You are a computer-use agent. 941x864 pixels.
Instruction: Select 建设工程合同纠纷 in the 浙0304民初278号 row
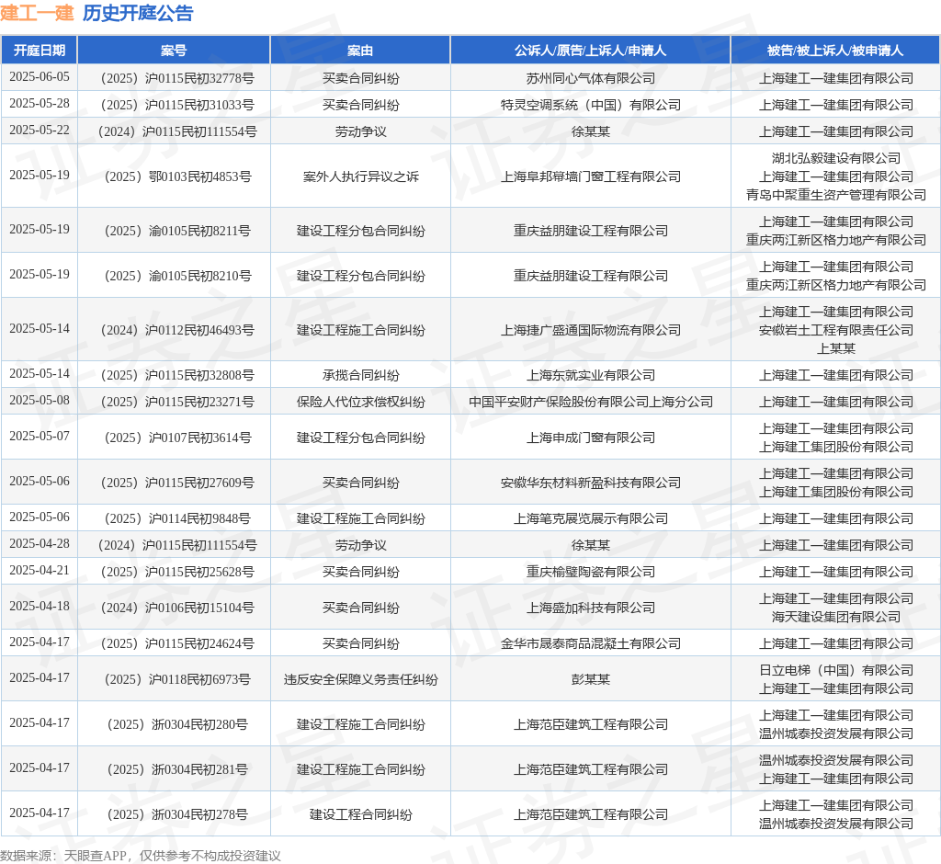[360, 814]
